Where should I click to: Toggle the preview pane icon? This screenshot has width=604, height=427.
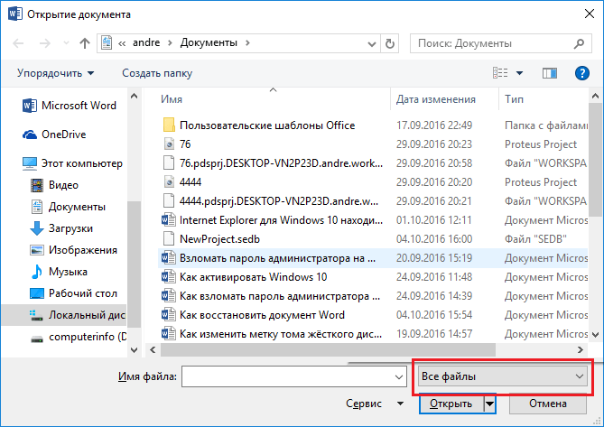550,73
